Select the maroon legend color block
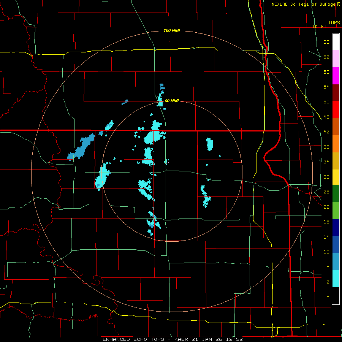The height and width of the screenshot is (342, 342). click(x=336, y=92)
